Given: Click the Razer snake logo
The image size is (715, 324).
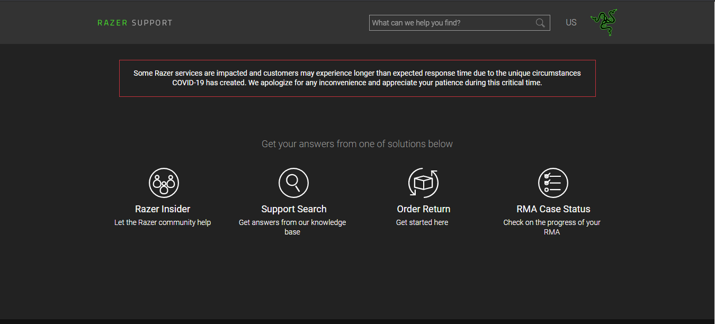Looking at the screenshot, I should [x=604, y=22].
